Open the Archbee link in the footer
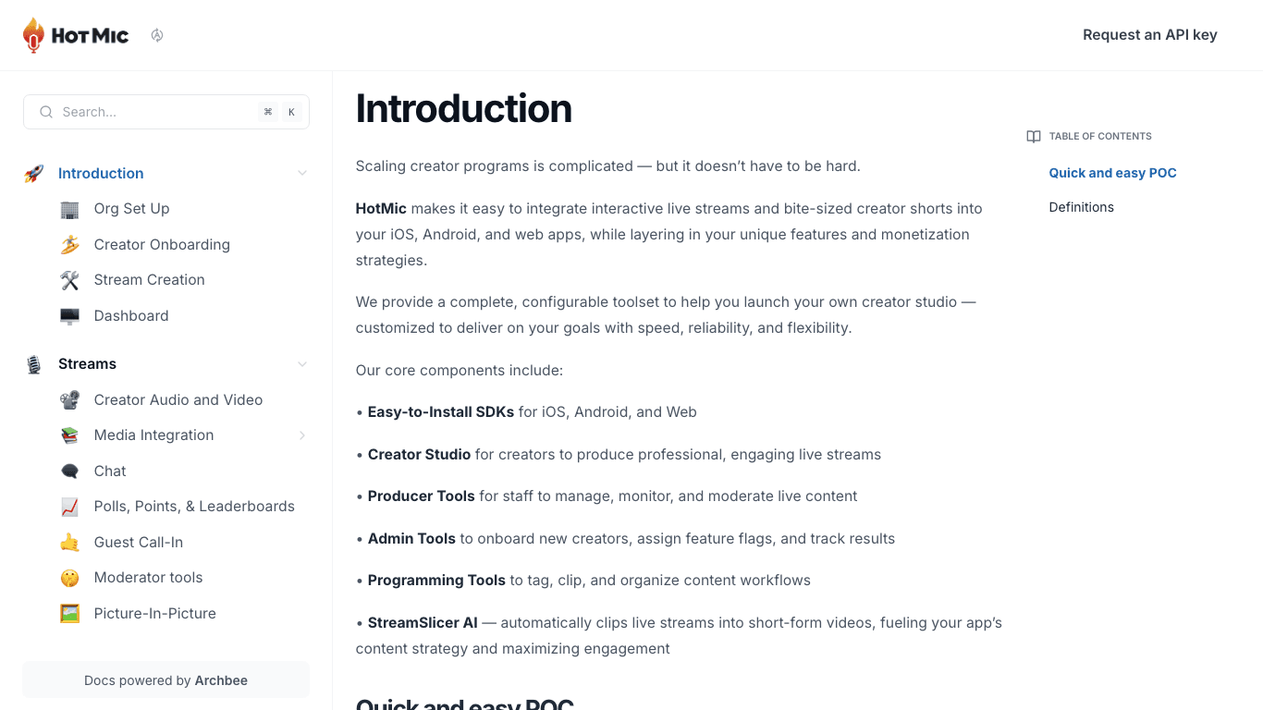 coord(221,679)
